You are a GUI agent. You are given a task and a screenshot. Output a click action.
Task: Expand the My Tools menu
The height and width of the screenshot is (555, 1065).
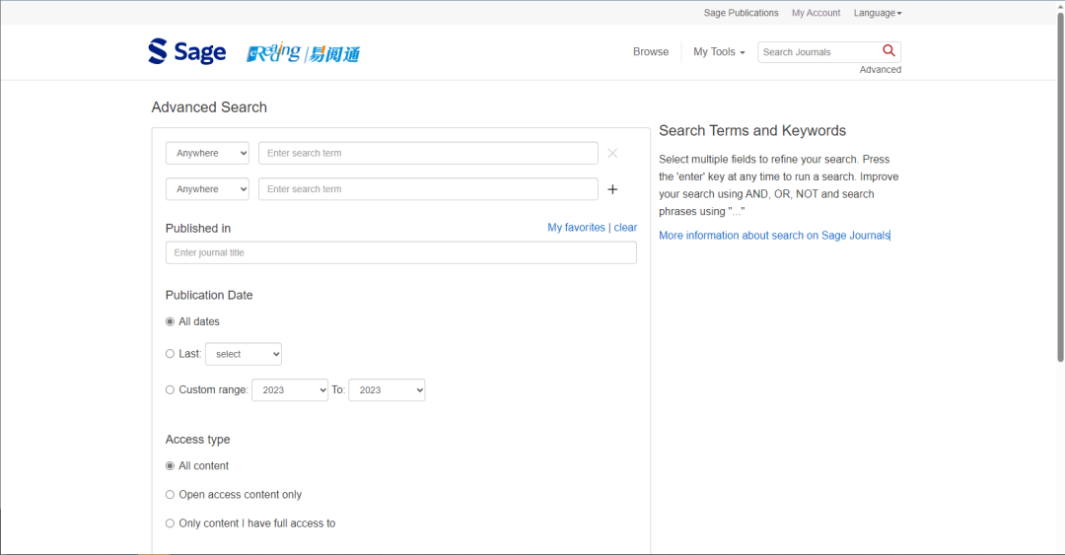point(719,51)
